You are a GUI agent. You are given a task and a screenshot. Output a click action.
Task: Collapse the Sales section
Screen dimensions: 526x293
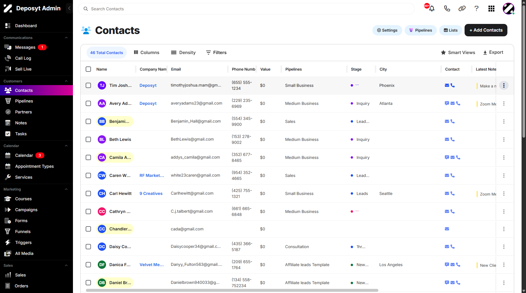[66, 266]
